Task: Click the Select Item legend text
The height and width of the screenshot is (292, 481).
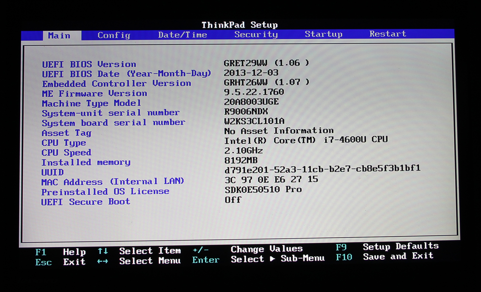Action: pos(150,251)
